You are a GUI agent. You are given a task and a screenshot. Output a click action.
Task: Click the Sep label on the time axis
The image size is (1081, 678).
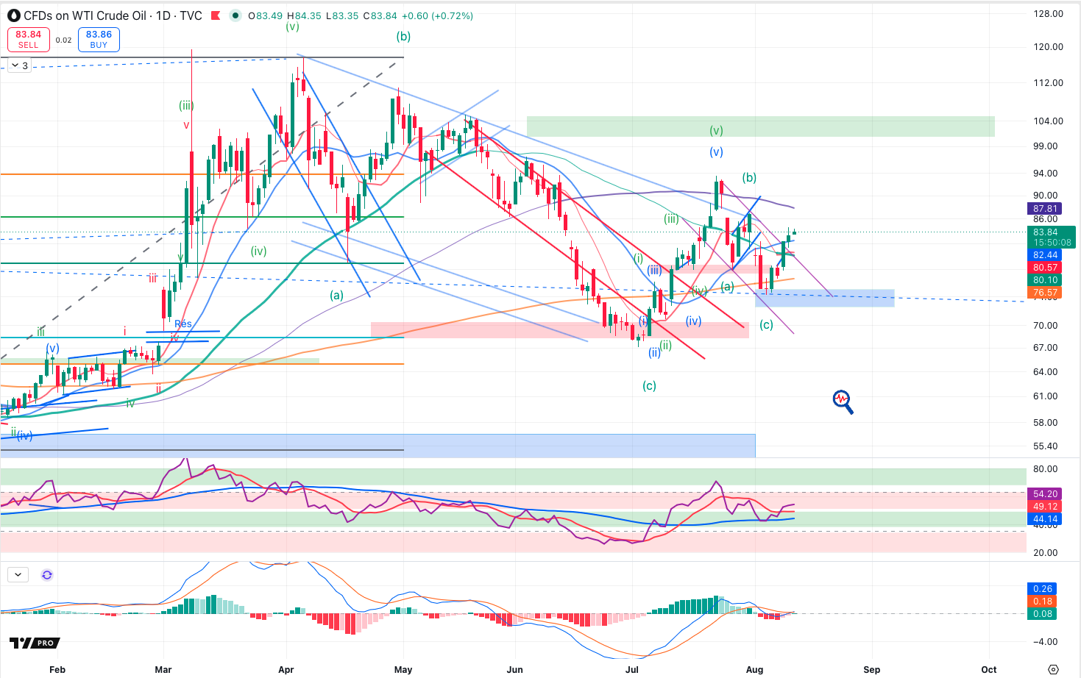(871, 669)
